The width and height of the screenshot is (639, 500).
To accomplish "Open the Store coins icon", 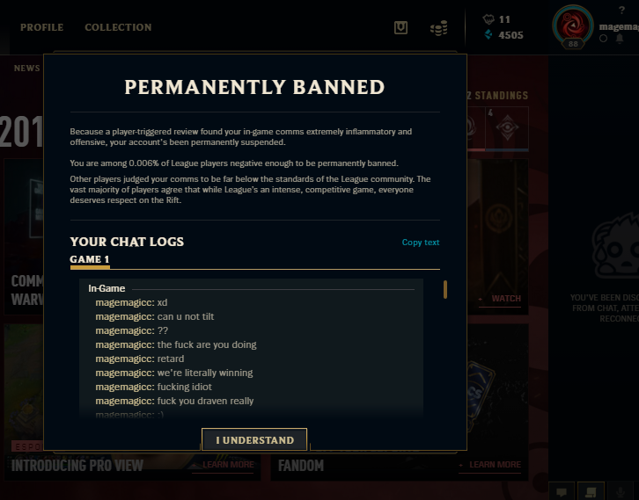I will coord(439,28).
